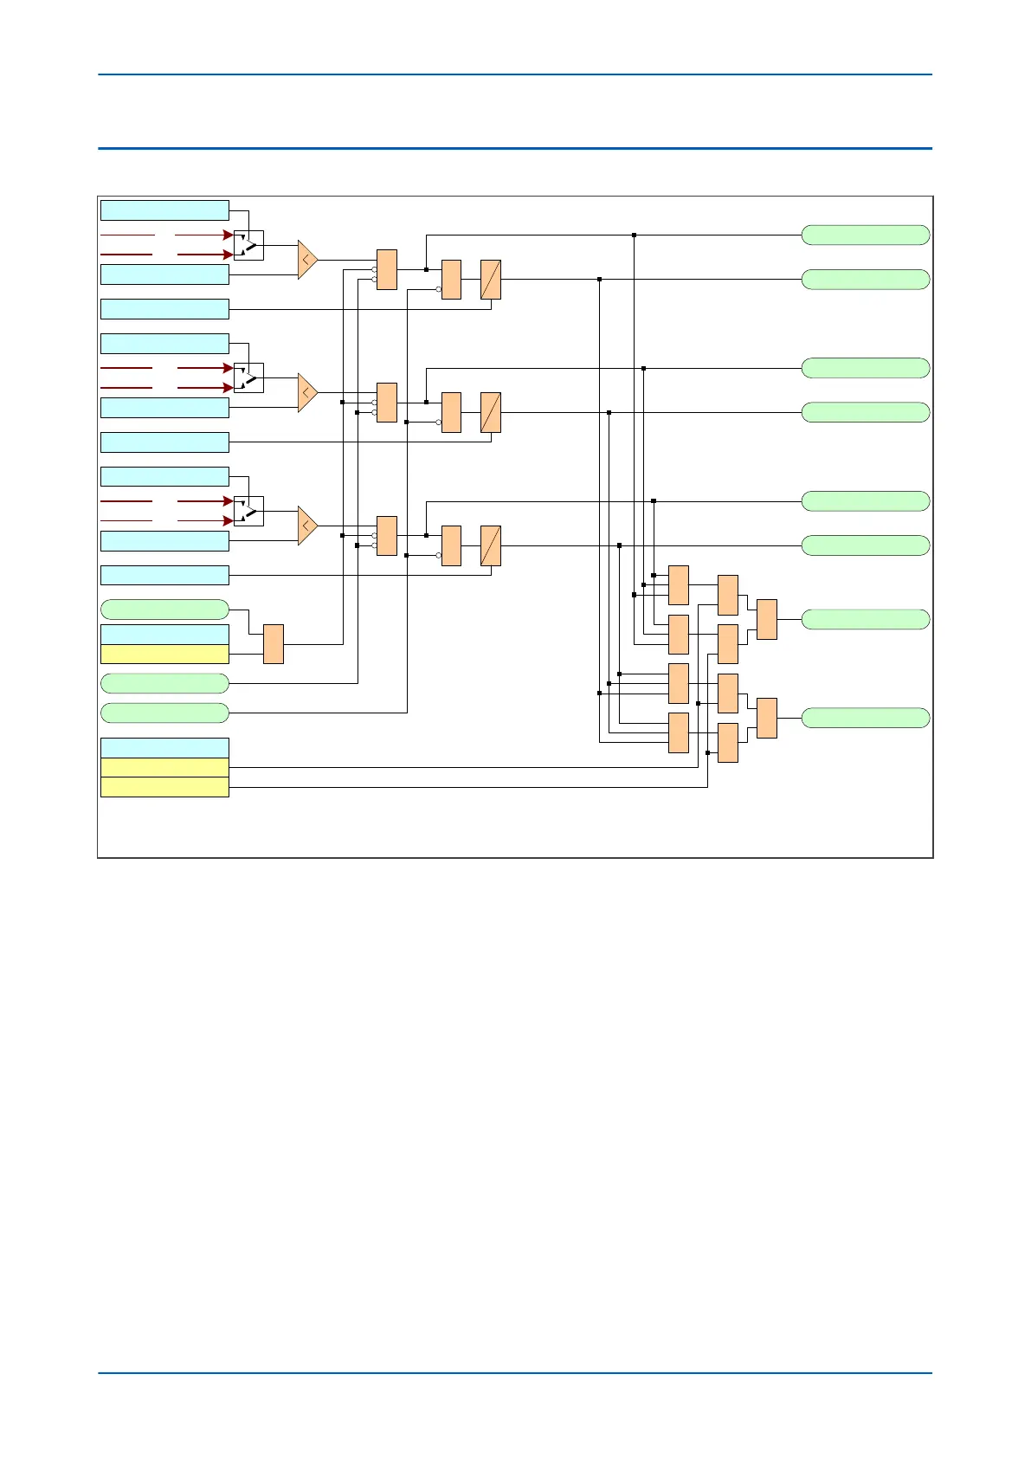Viewport: 1031px width, 1458px height.
Task: Select the lowest less-than comparator triangle
Action: [x=308, y=526]
